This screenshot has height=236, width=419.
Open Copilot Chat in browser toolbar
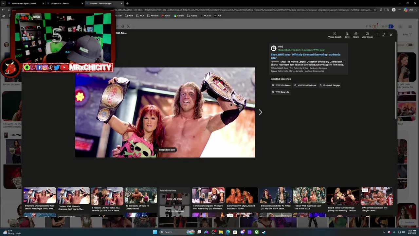pyautogui.click(x=408, y=10)
